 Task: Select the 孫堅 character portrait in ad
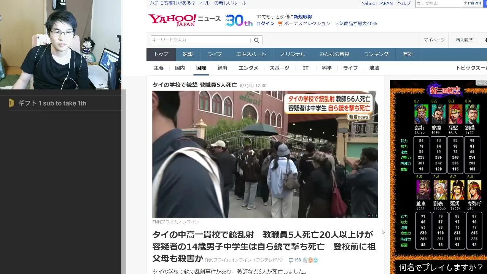click(x=455, y=113)
